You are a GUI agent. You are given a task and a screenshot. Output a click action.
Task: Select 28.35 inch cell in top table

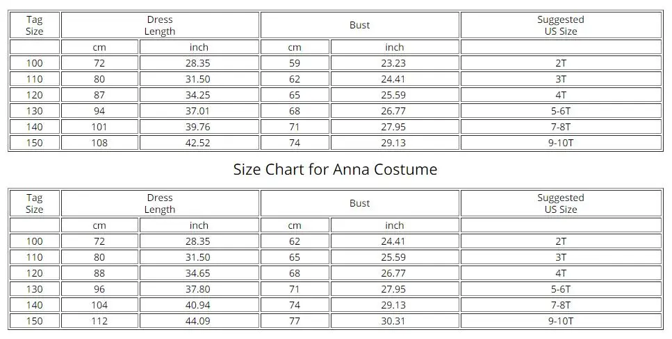point(199,63)
